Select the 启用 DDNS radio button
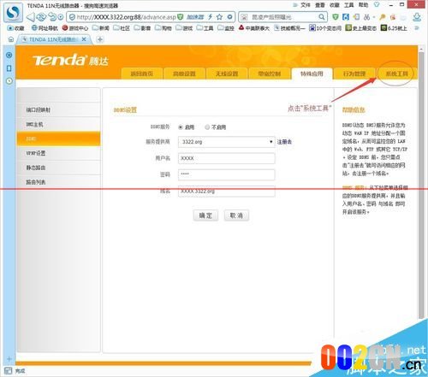Image resolution: width=428 pixels, height=377 pixels. (181, 127)
